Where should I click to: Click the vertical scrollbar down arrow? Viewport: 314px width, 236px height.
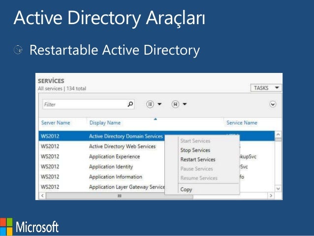pos(278,189)
